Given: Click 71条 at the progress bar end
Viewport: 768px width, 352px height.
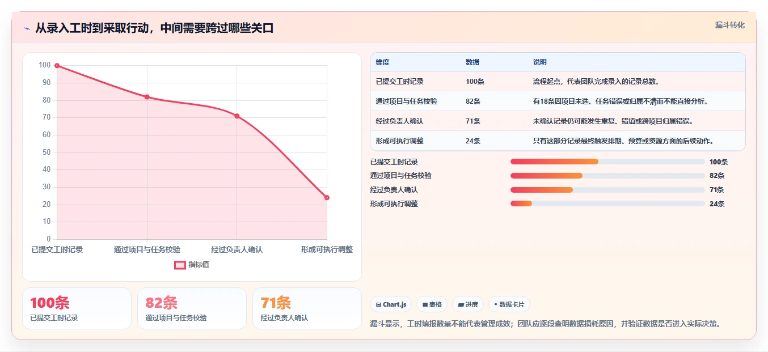Looking at the screenshot, I should click(x=717, y=190).
